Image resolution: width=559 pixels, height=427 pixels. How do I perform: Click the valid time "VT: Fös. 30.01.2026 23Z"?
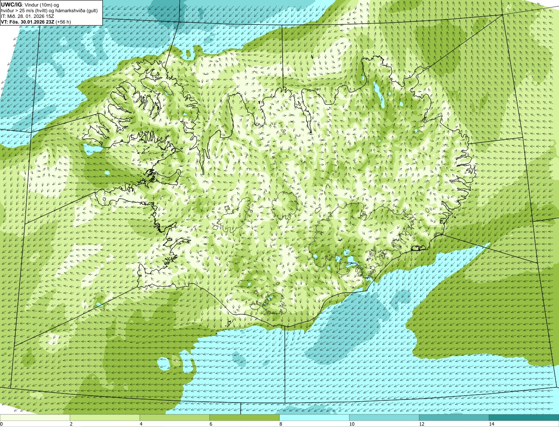[28, 21]
